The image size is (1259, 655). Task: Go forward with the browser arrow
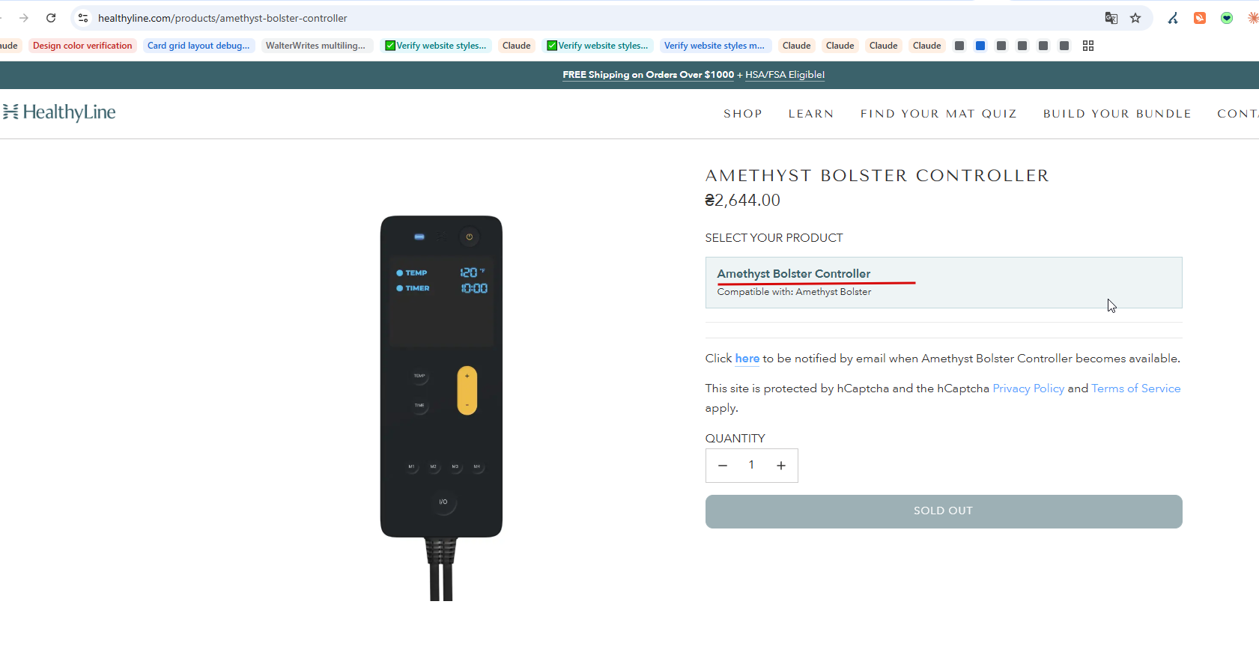click(24, 18)
